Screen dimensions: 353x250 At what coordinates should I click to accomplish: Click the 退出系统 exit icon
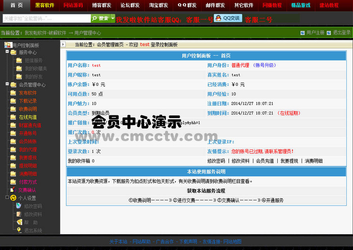point(19,230)
